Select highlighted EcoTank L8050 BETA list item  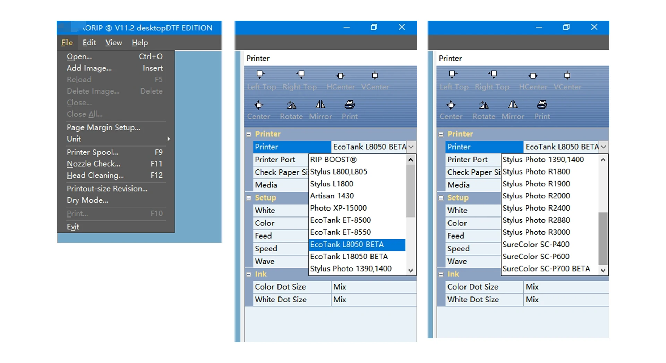357,245
